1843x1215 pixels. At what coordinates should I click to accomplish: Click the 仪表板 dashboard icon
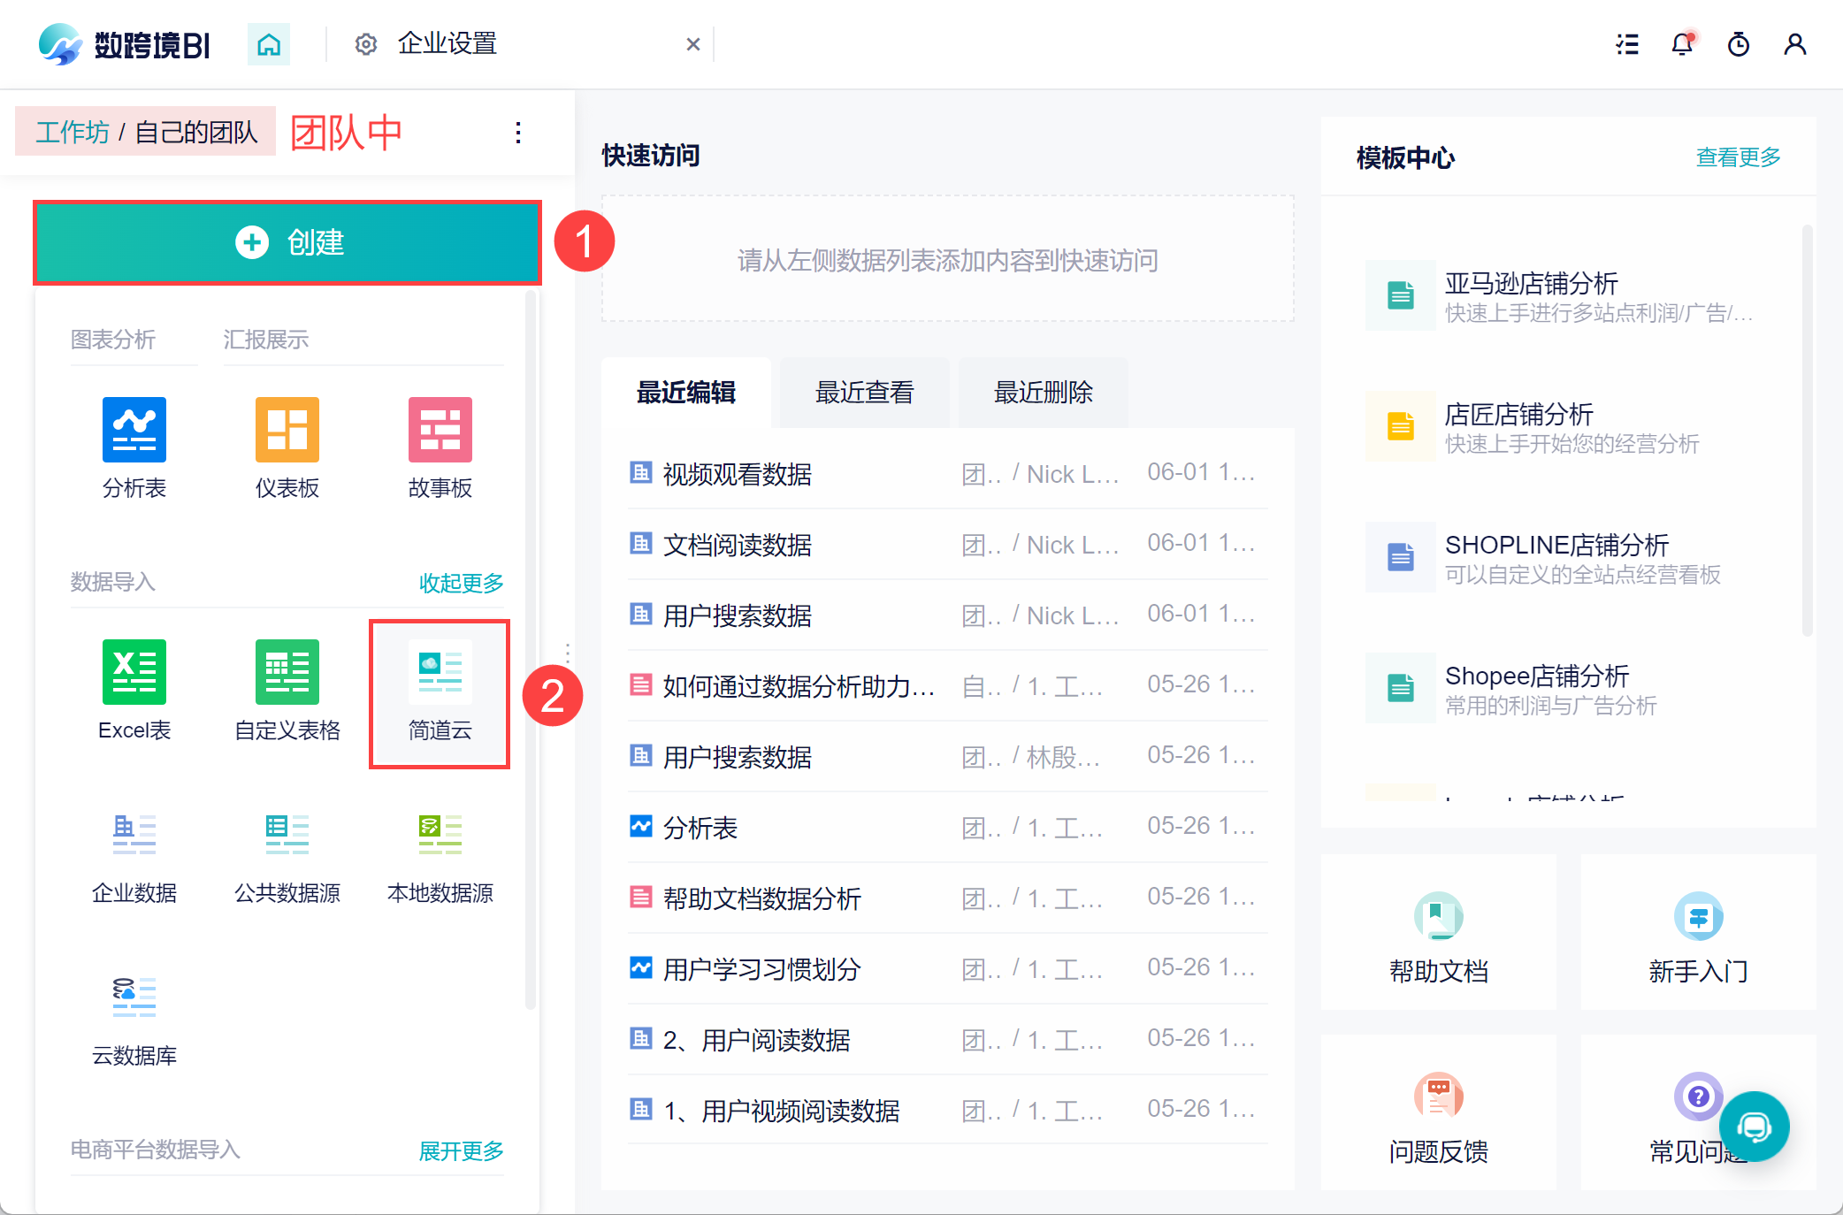287,431
